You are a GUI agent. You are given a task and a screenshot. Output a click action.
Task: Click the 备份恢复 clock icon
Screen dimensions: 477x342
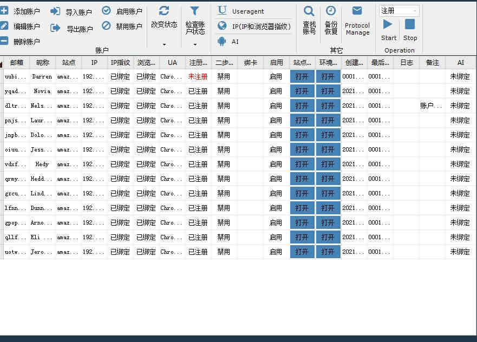click(x=331, y=11)
